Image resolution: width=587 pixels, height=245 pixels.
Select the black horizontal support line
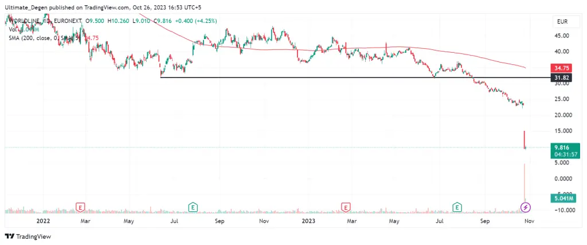coord(355,77)
